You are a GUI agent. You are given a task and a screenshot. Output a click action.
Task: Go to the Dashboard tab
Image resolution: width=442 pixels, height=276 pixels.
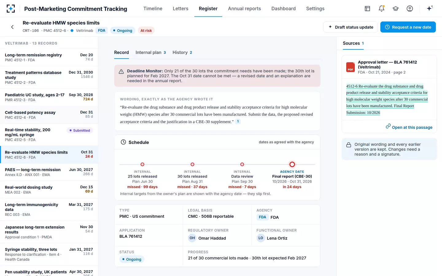(283, 9)
